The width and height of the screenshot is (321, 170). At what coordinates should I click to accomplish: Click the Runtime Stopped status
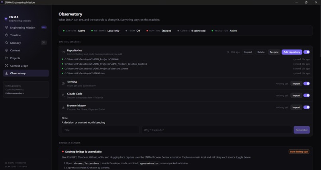tap(159, 31)
